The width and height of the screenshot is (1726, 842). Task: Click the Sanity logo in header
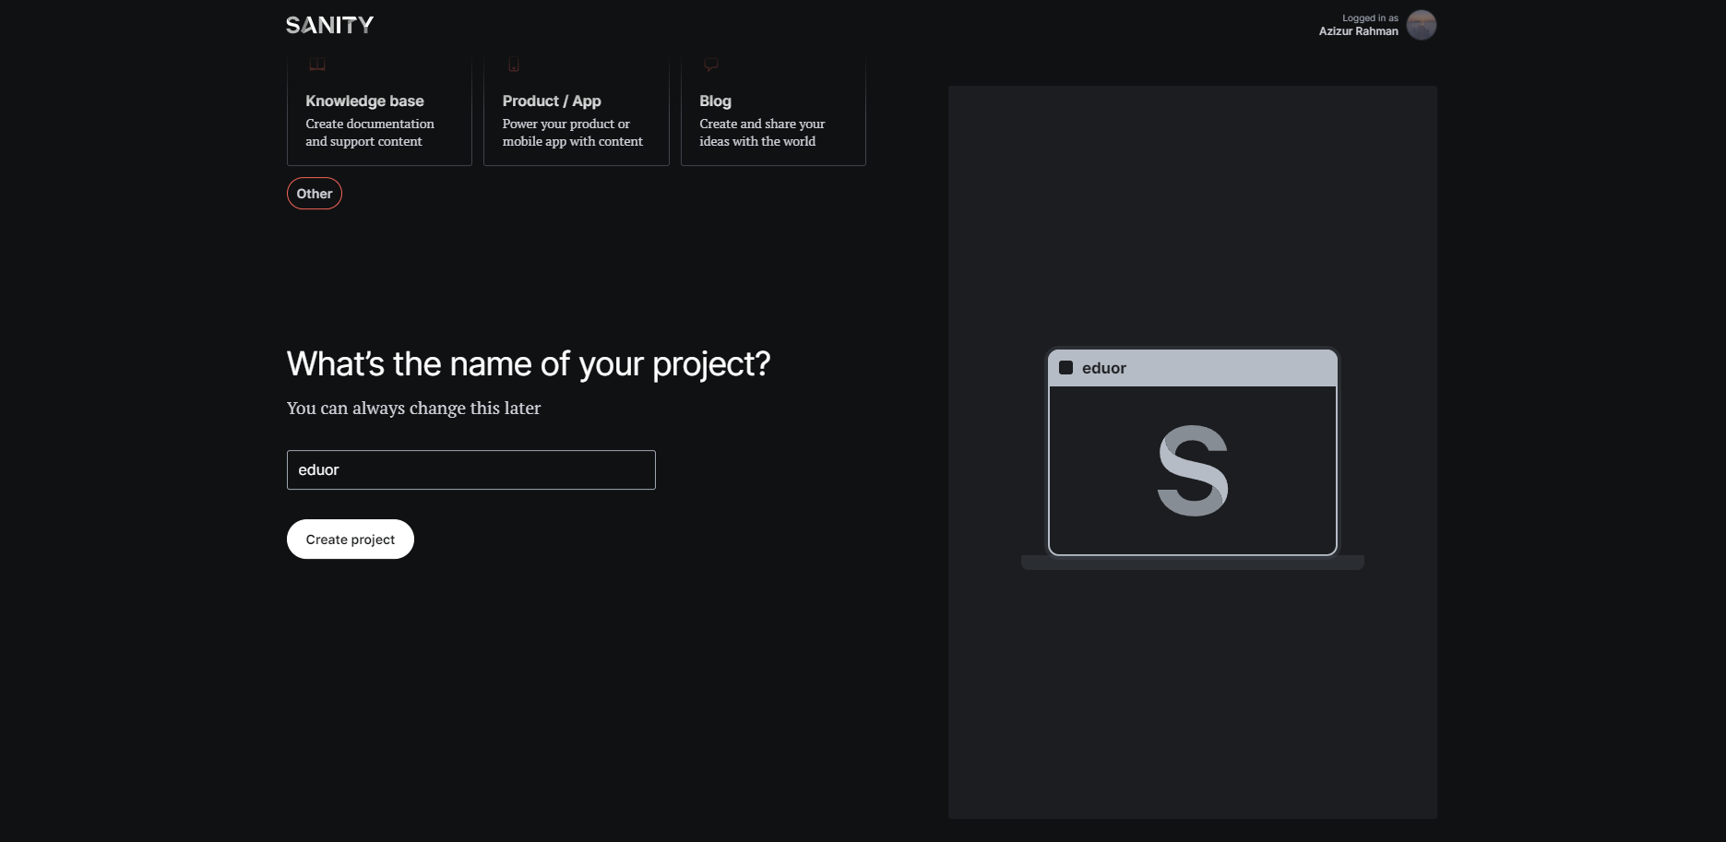(329, 25)
